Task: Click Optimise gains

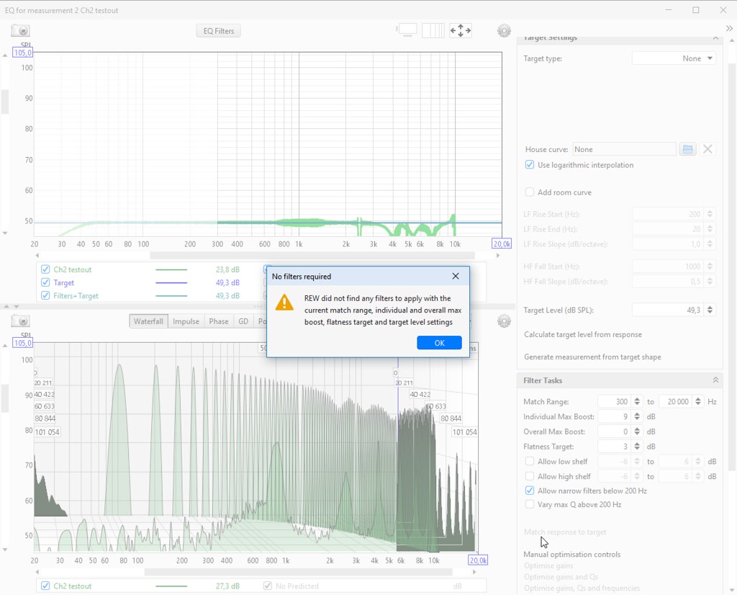Action: [x=548, y=566]
